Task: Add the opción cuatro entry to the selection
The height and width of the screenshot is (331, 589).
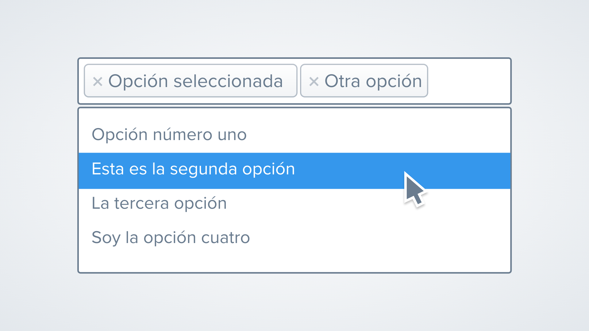Action: pyautogui.click(x=171, y=238)
